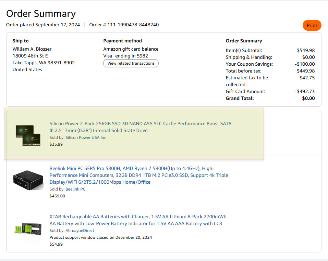
Task: Click the Product support window closed notice
Action: click(101, 237)
